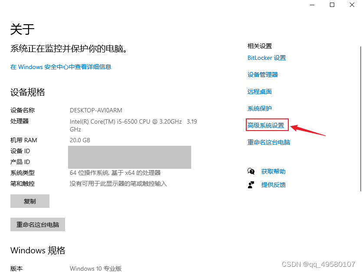Click the 处理器 label

click(x=20, y=121)
